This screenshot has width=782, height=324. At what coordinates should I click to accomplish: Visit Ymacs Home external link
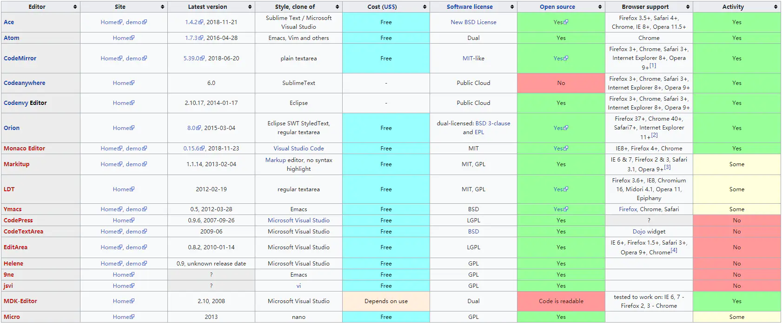111,209
